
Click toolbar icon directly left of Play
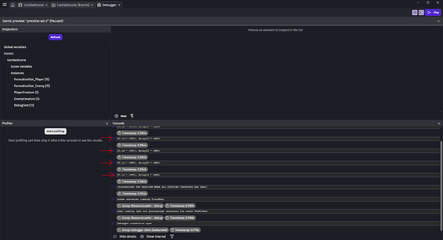[421, 12]
